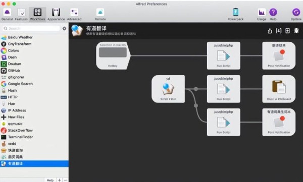The width and height of the screenshot is (303, 182).
Task: Add a new workflow with the plus button
Action: tap(59, 180)
